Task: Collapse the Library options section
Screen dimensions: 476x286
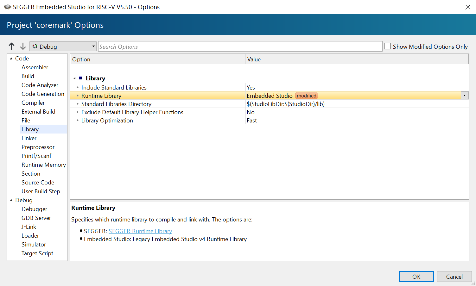Action: pos(75,78)
